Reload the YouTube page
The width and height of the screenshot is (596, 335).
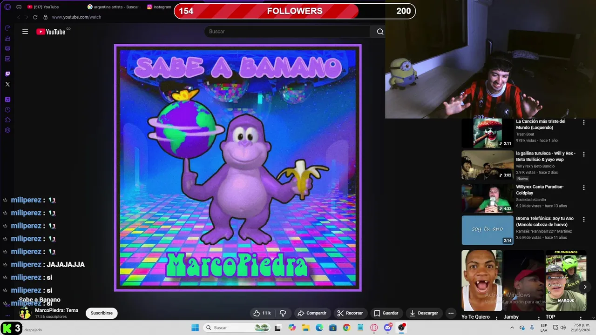pos(35,17)
